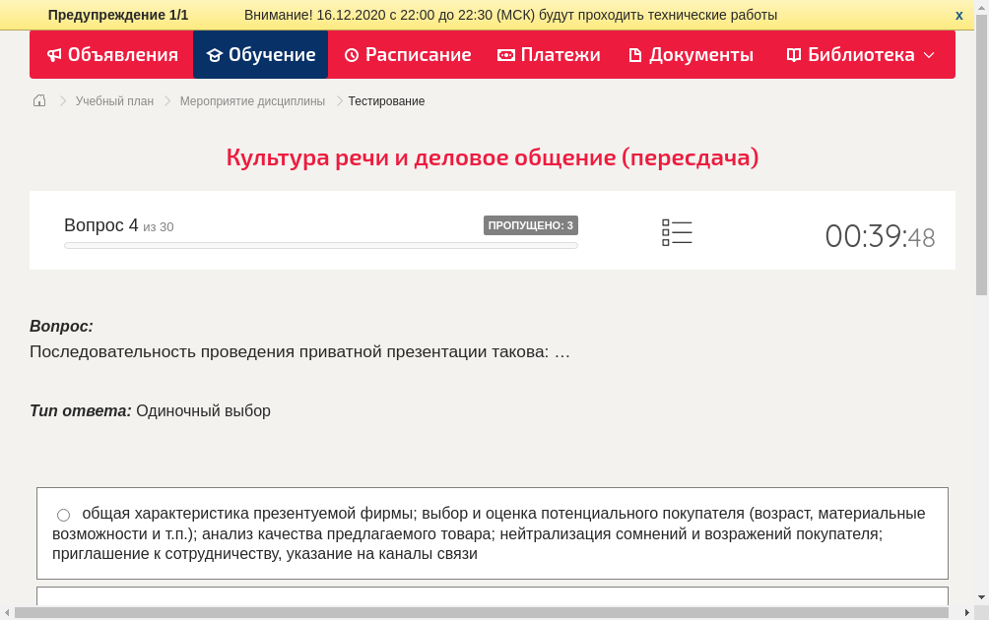Click the question progress bar under Вопрос 4

tap(320, 245)
